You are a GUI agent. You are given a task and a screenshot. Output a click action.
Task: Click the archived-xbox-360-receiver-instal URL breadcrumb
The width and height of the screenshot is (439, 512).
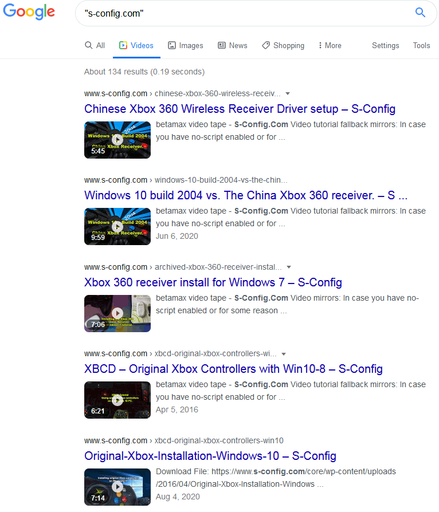point(183,267)
